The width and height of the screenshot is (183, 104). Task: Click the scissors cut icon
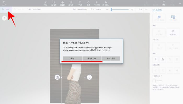coord(156,59)
